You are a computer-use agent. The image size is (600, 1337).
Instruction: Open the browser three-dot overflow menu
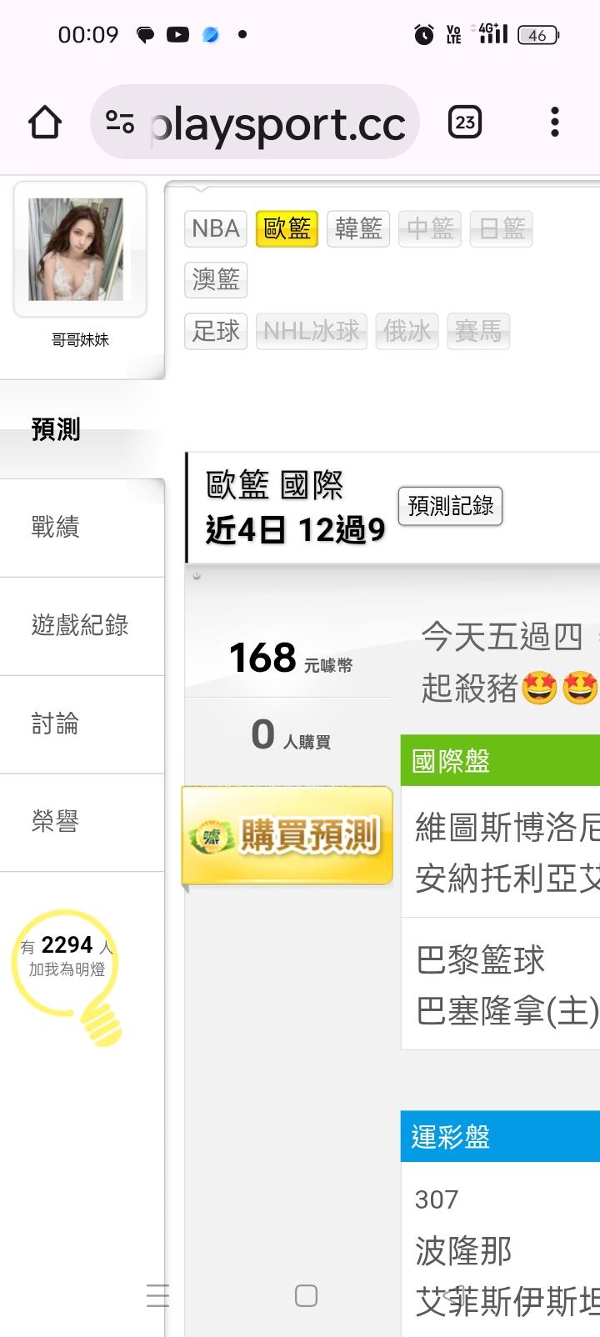pos(555,123)
